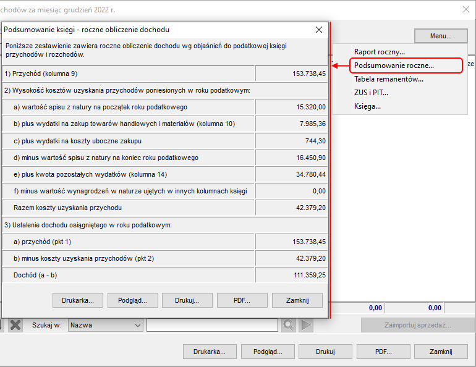Click Razem koszty uzyskania przychodu value 42.379,20
This screenshot has height=367, width=476.
pyautogui.click(x=311, y=208)
